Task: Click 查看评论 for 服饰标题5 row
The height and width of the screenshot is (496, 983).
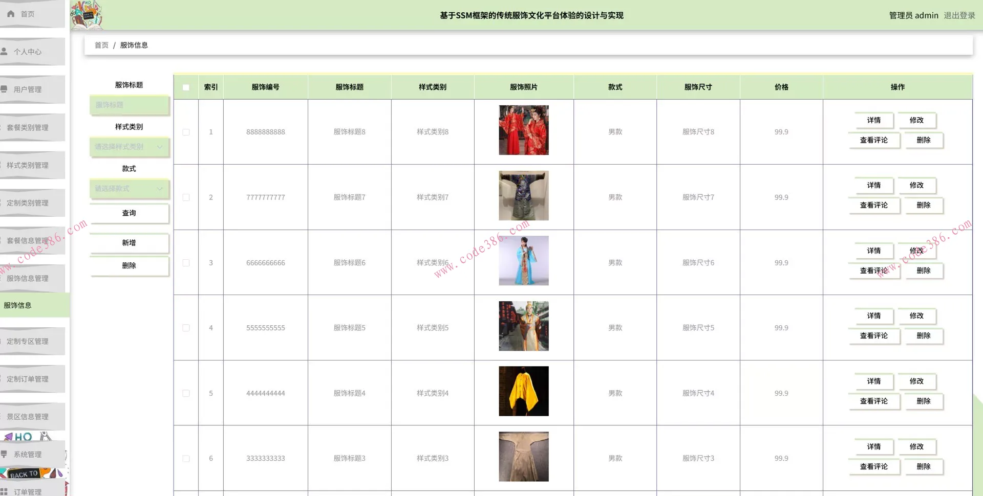Action: tap(874, 335)
